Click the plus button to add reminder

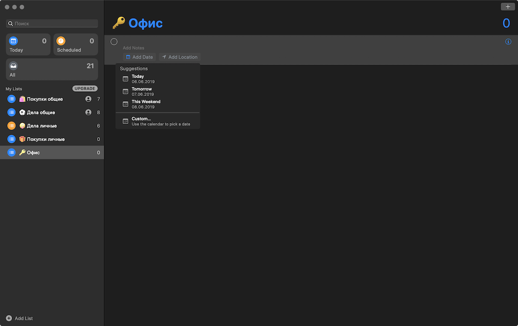click(x=508, y=7)
